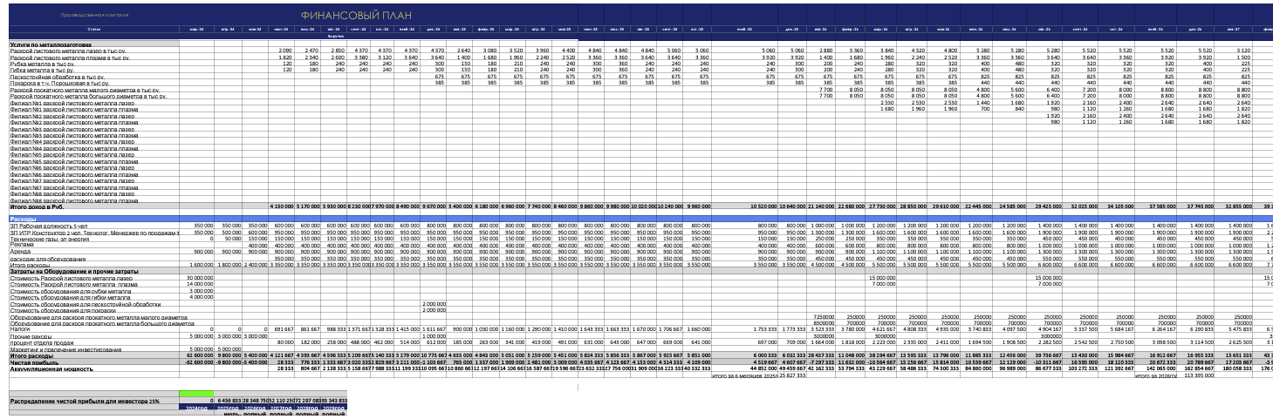Viewport: 1273px width, 419px height.
Task: Click the Рубка металла row label
Action: coord(43,64)
